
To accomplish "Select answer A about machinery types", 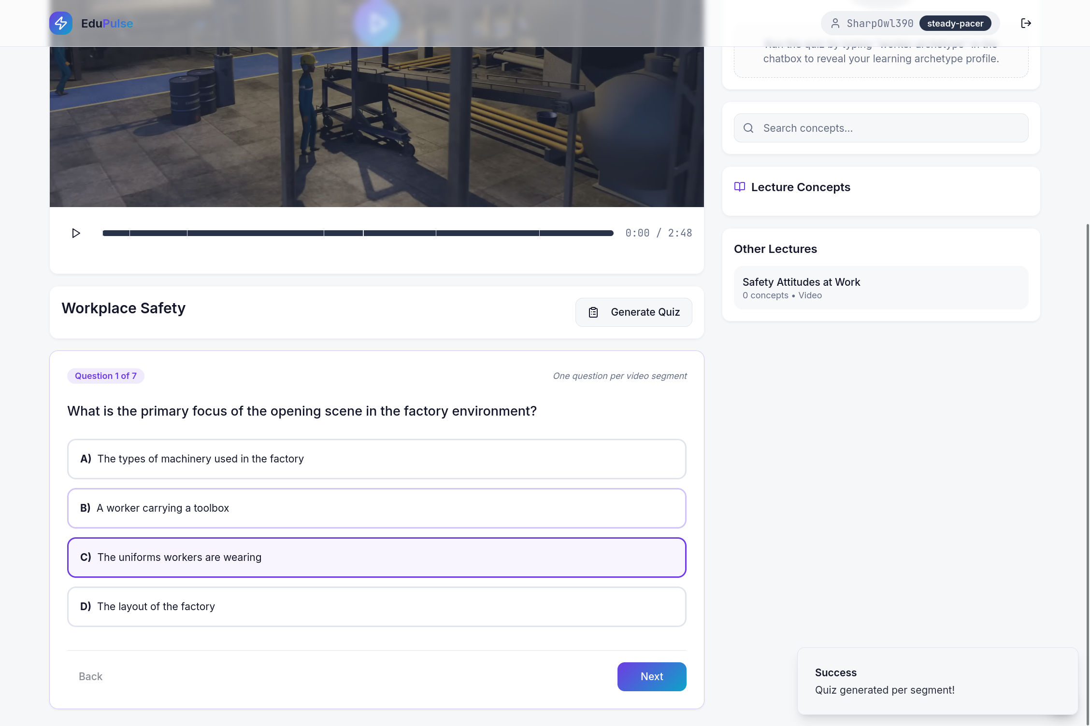I will (x=376, y=459).
